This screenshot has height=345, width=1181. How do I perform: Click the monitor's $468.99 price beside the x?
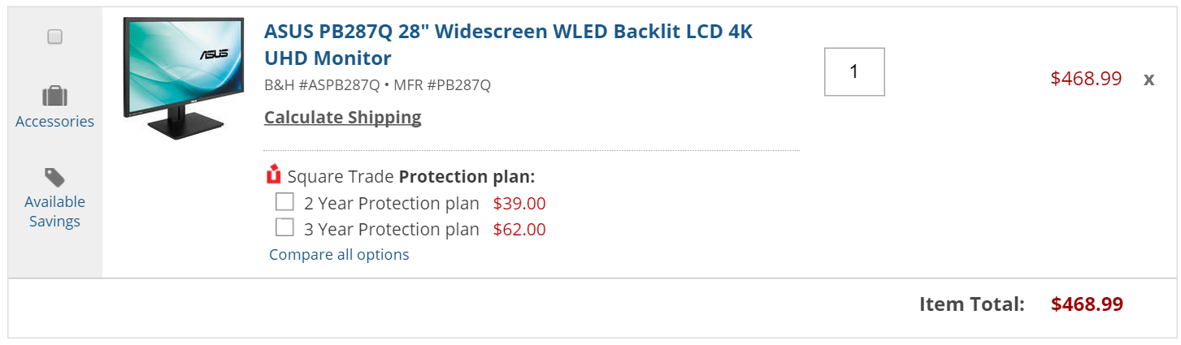[x=1086, y=79]
